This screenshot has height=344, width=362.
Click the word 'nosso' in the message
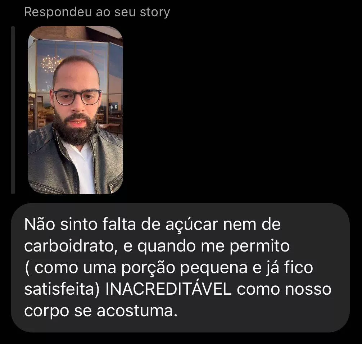[x=308, y=290]
